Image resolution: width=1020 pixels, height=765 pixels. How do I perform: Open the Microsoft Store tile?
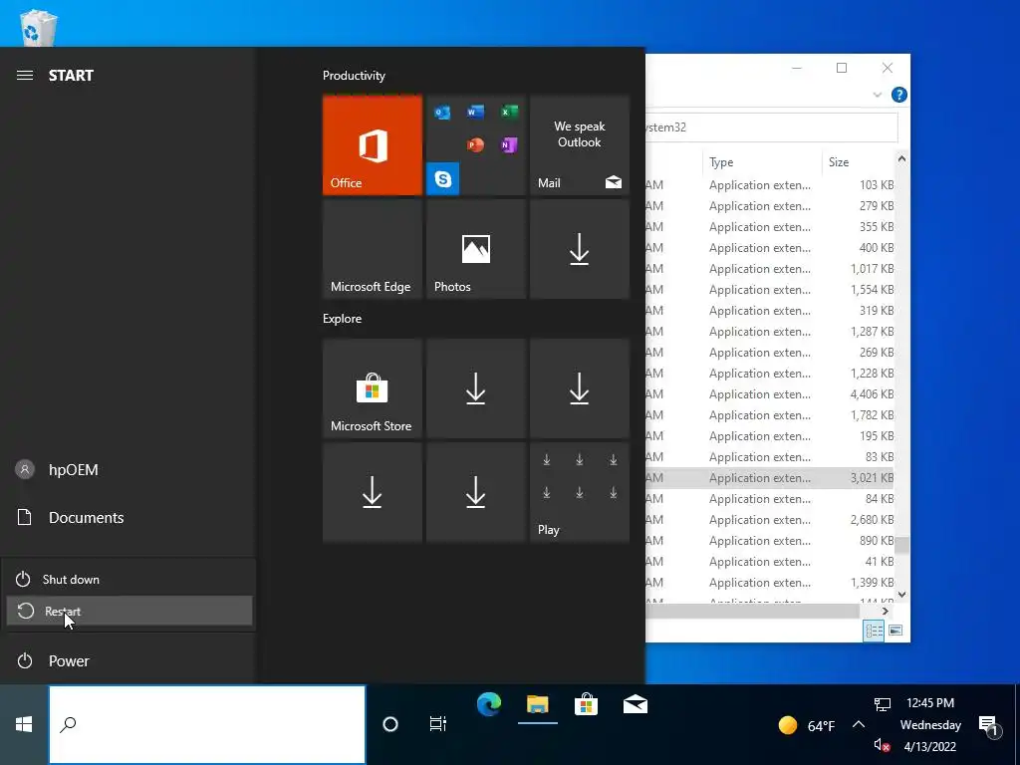pyautogui.click(x=373, y=388)
